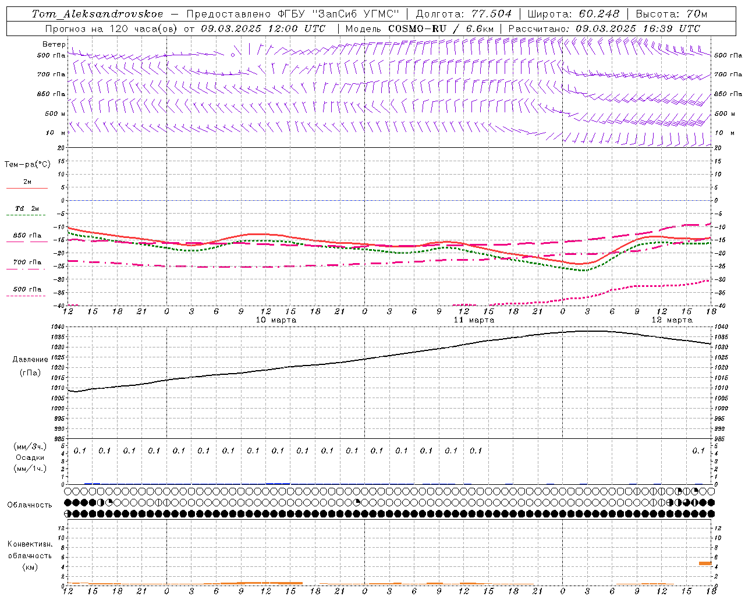Click the Tom_Aleksandrovskoe station title
Screen dimensions: 745x596
pyautogui.click(x=97, y=14)
